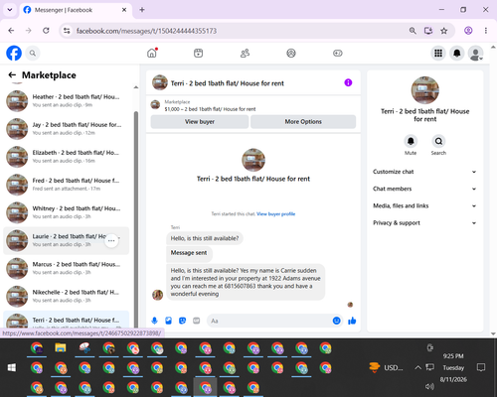
Task: Open the Facebook menu grid icon
Action: [x=438, y=53]
